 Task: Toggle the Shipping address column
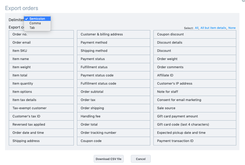[41, 141]
